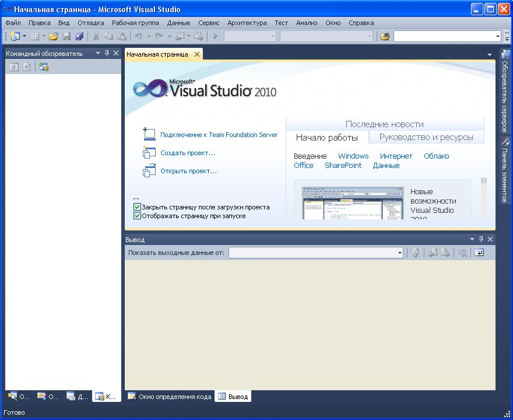The image size is (513, 420).
Task: Go to next message in Вывод
Action: click(x=445, y=253)
